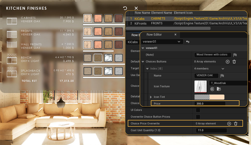Click the undo arrow beside veneer01 dropdown

(188, 42)
